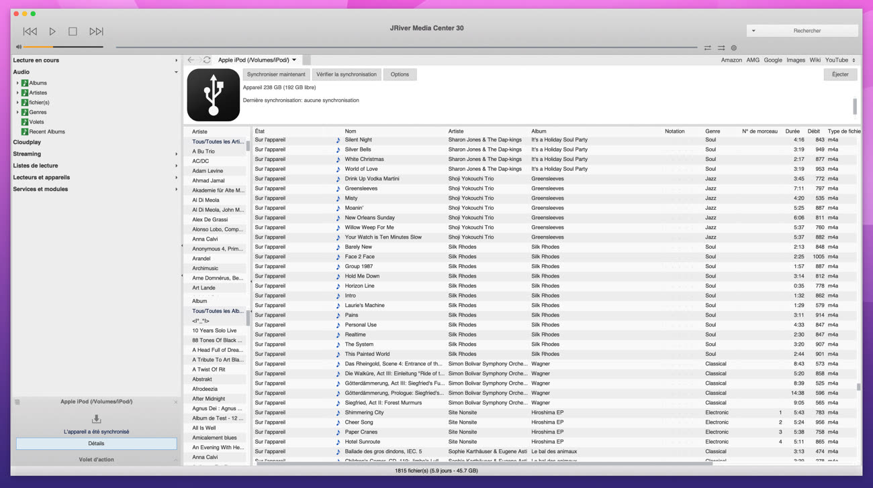Eject the device with Éjecter

point(840,74)
